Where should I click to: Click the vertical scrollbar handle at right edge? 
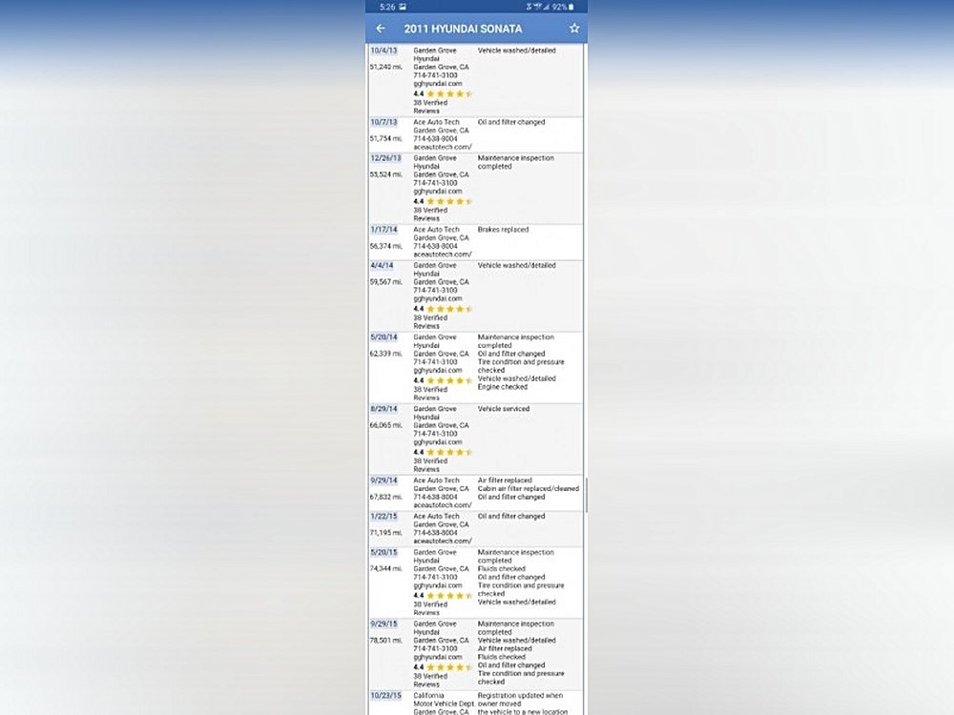586,495
